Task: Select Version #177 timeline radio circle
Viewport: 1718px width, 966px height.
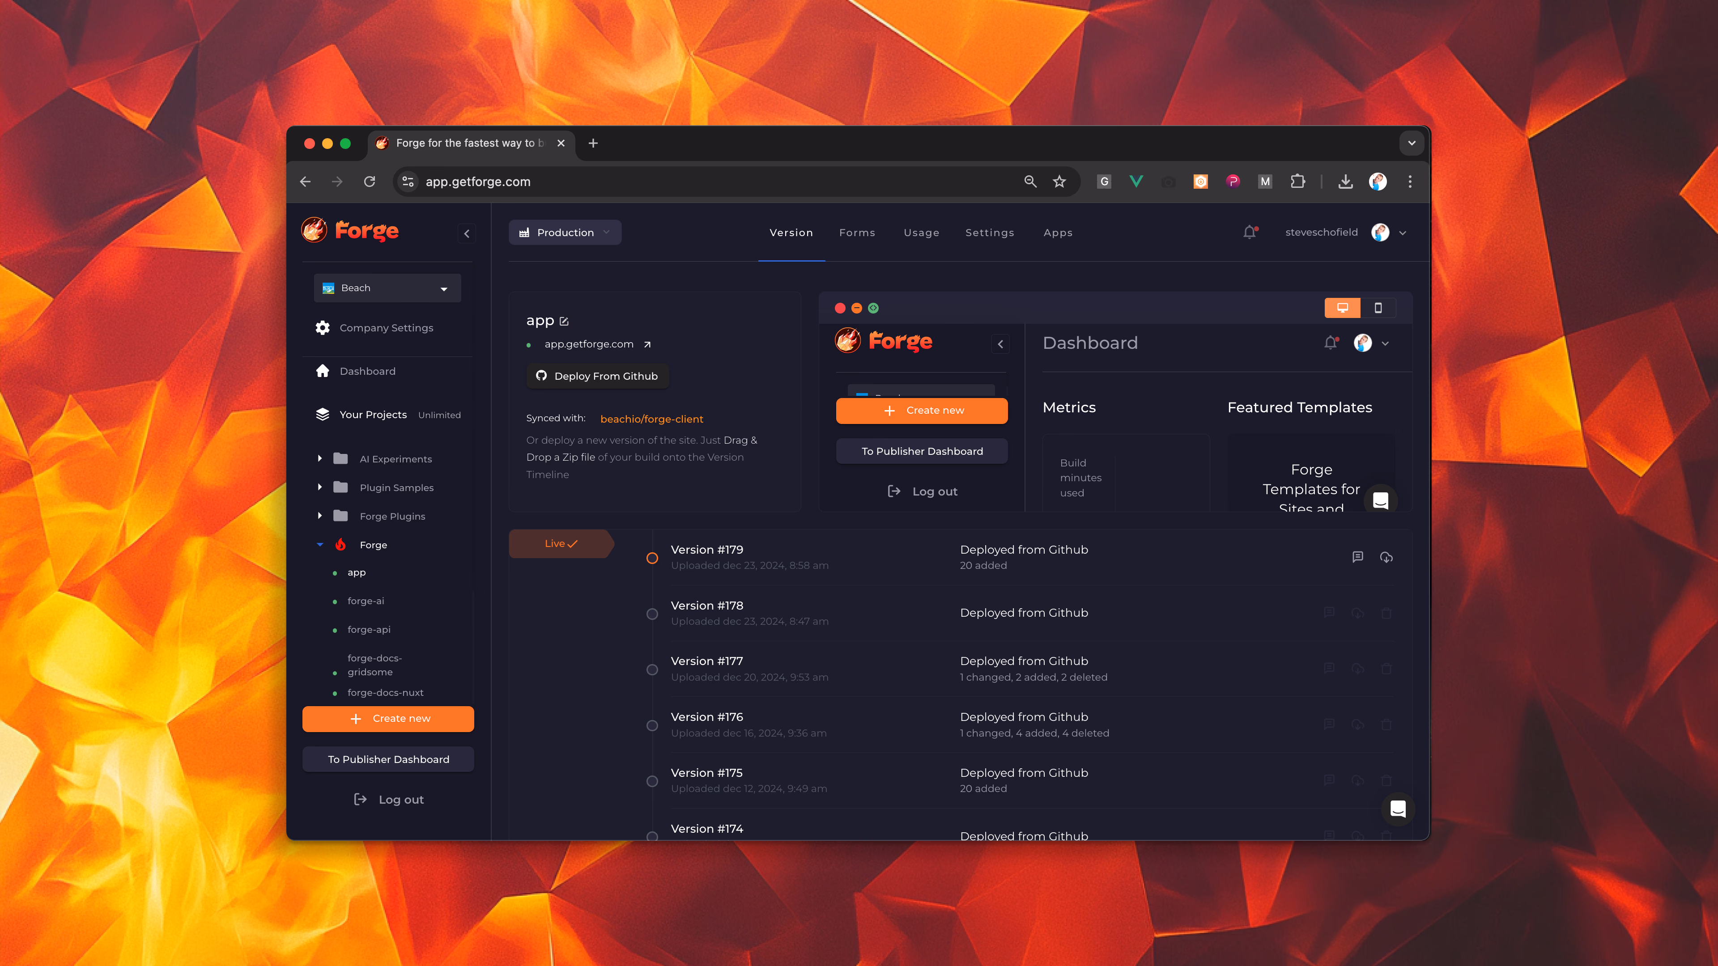Action: [x=652, y=669]
